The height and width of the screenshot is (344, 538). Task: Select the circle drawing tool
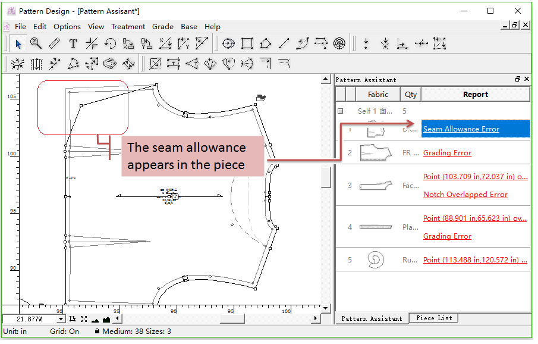click(229, 43)
